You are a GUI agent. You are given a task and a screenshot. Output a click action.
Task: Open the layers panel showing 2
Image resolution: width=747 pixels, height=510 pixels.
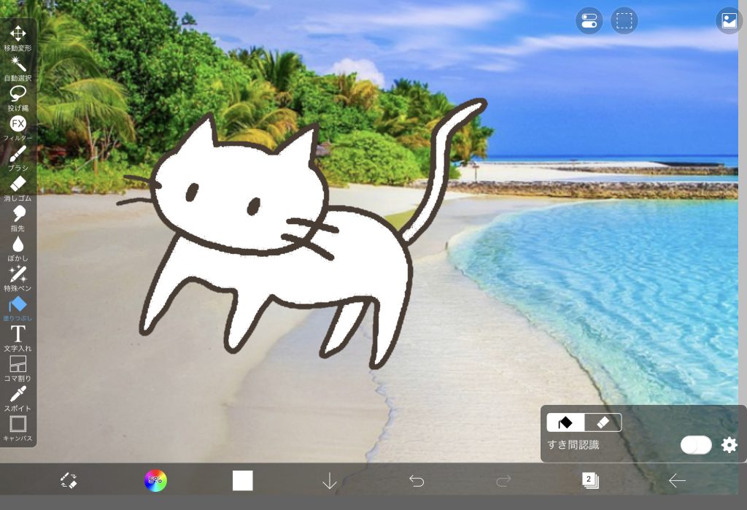click(x=589, y=480)
